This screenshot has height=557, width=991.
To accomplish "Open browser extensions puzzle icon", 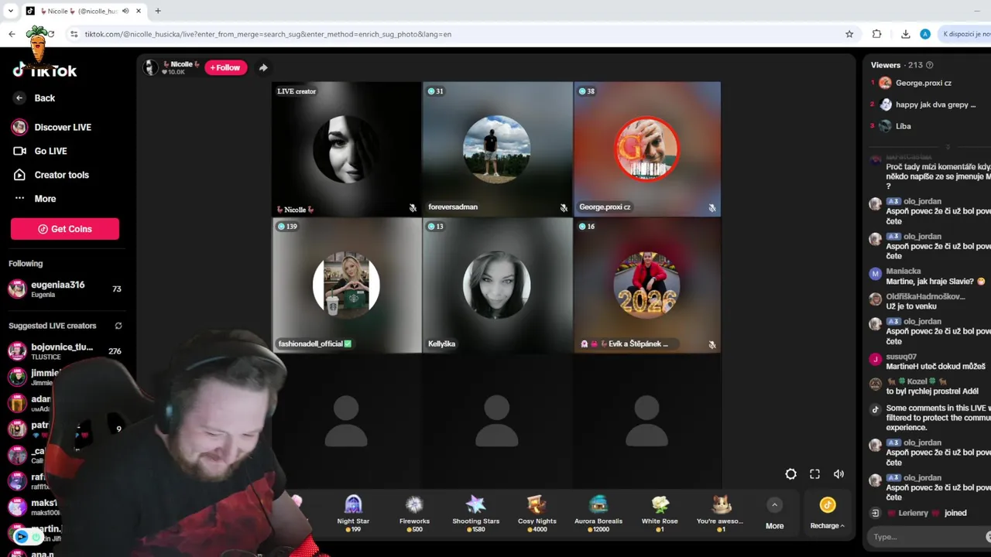I will click(x=876, y=34).
